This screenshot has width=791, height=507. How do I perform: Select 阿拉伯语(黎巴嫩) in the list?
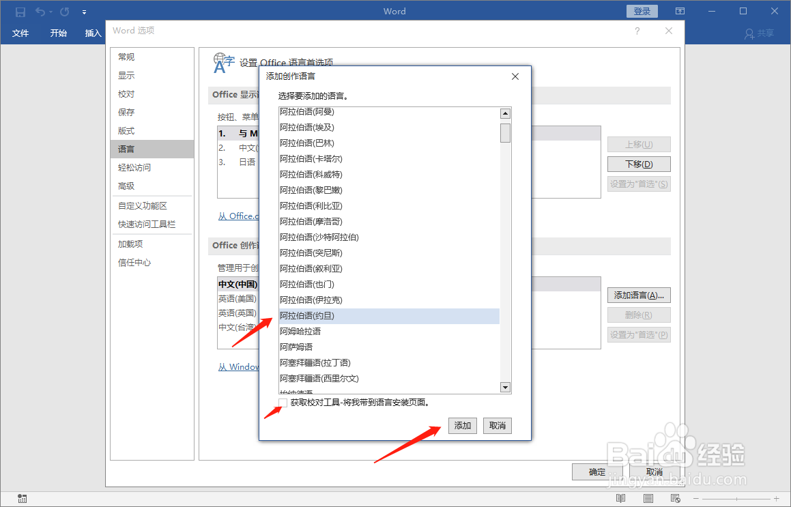click(x=389, y=190)
